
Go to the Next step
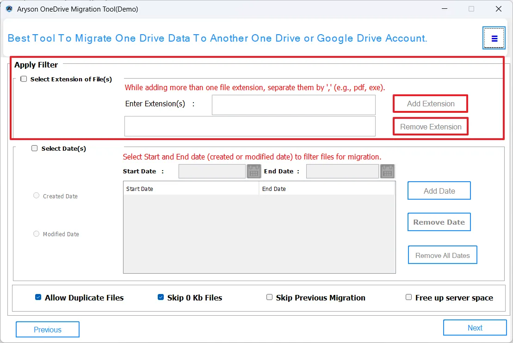click(475, 328)
